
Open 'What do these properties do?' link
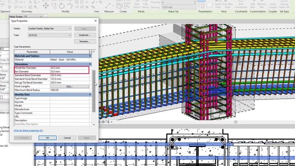[29, 130]
